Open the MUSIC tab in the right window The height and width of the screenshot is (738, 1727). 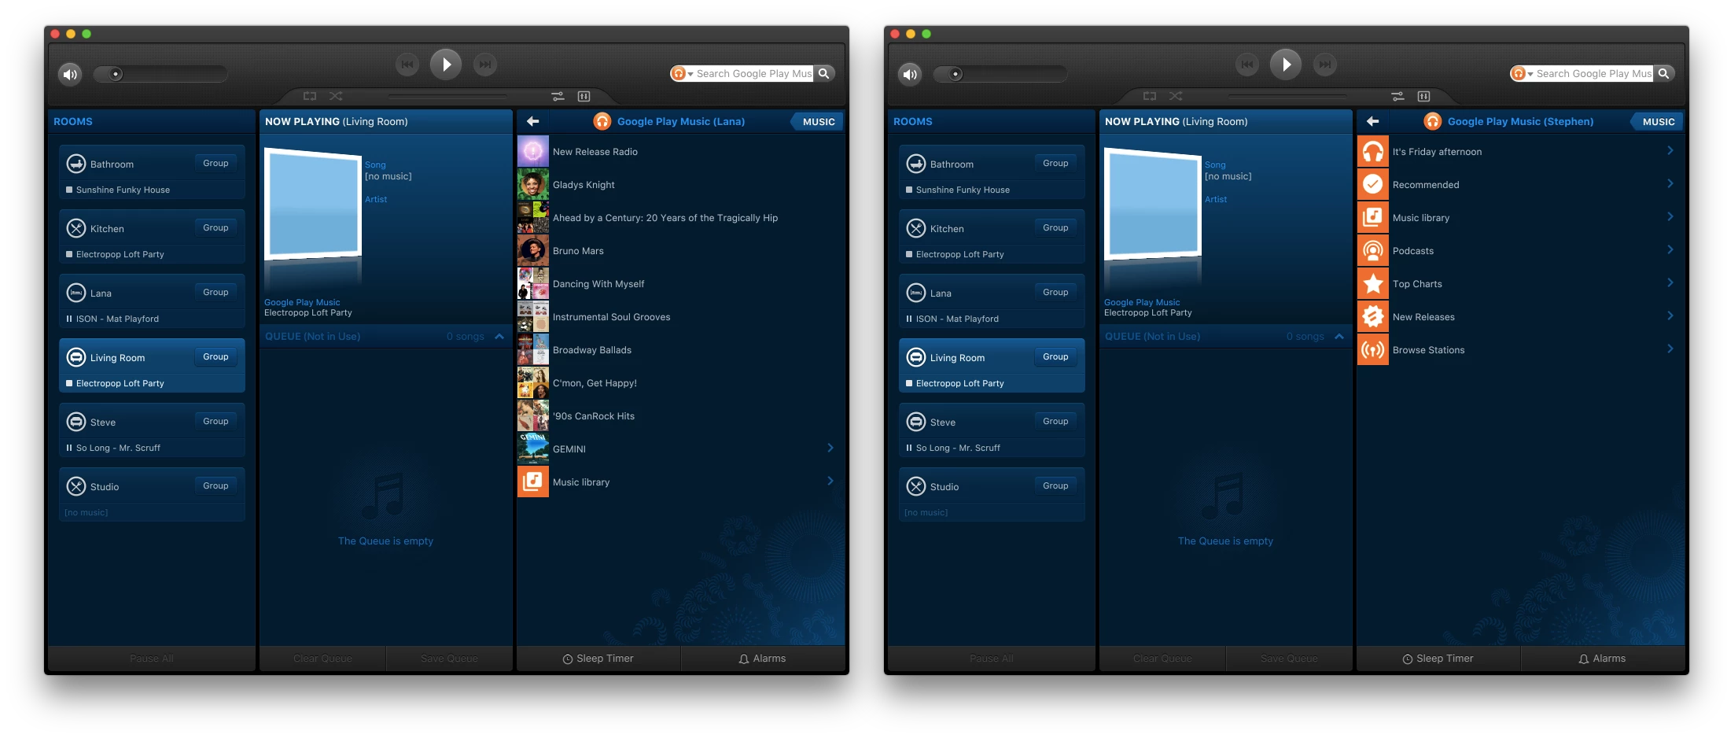[1658, 121]
